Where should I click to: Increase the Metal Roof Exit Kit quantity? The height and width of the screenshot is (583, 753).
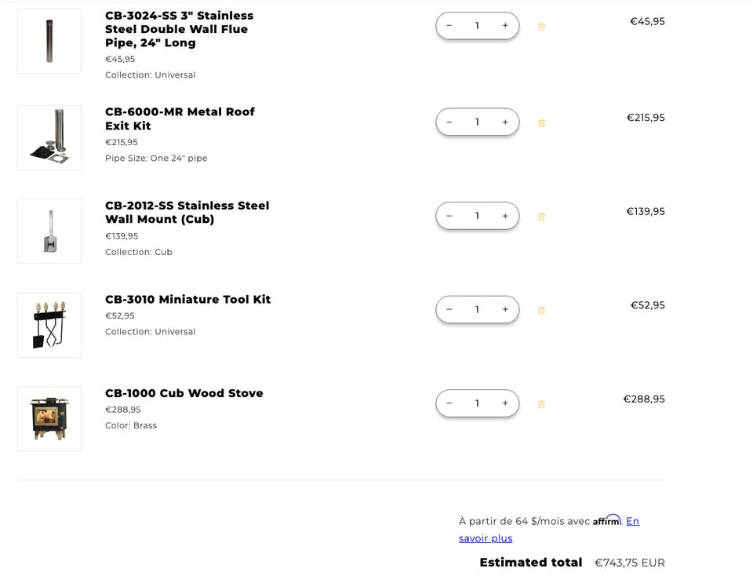[x=505, y=122]
